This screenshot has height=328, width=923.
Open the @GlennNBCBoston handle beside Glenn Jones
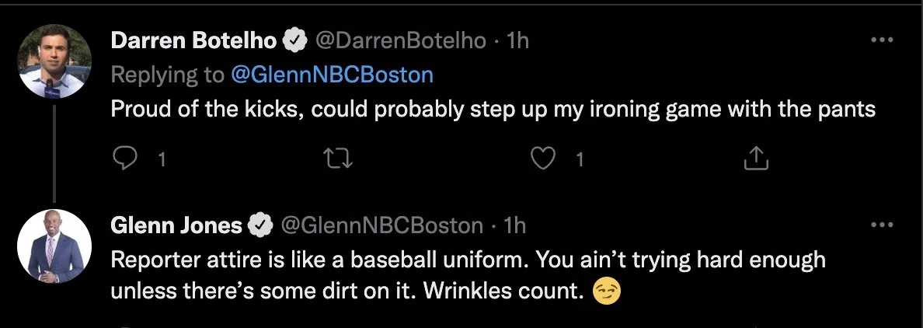pos(382,225)
